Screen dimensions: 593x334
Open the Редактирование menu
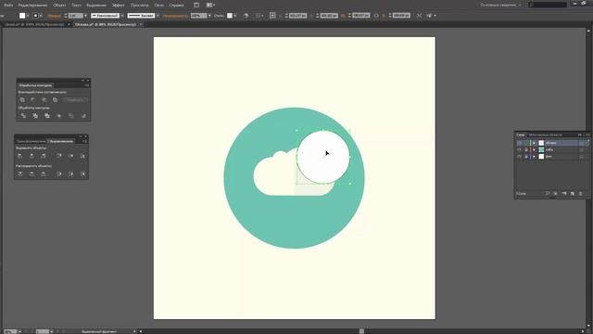coord(33,5)
